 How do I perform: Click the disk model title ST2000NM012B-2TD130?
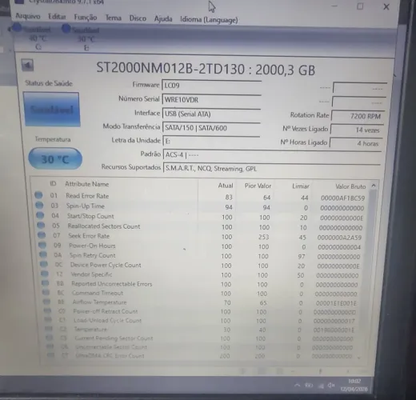point(170,68)
